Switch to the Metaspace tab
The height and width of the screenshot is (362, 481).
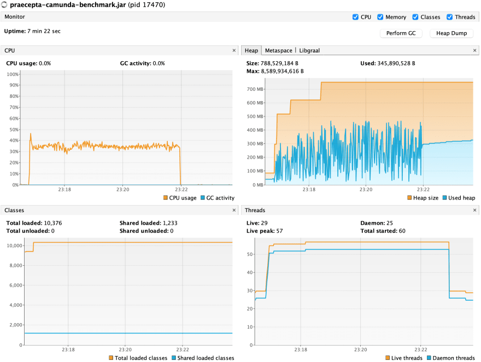point(279,51)
